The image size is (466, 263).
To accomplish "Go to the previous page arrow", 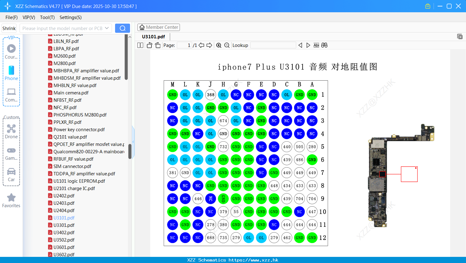I will [x=201, y=45].
